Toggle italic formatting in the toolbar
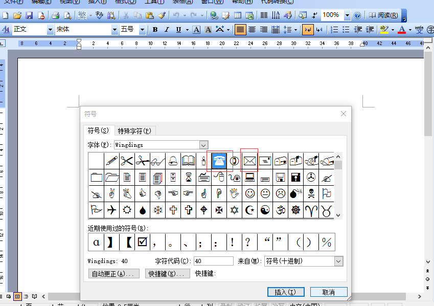Screen dimensions: 434x306 click(167, 30)
